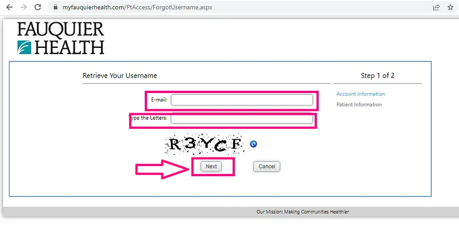This screenshot has height=225, width=459.
Task: Click the Type the Letters input field
Action: (242, 119)
